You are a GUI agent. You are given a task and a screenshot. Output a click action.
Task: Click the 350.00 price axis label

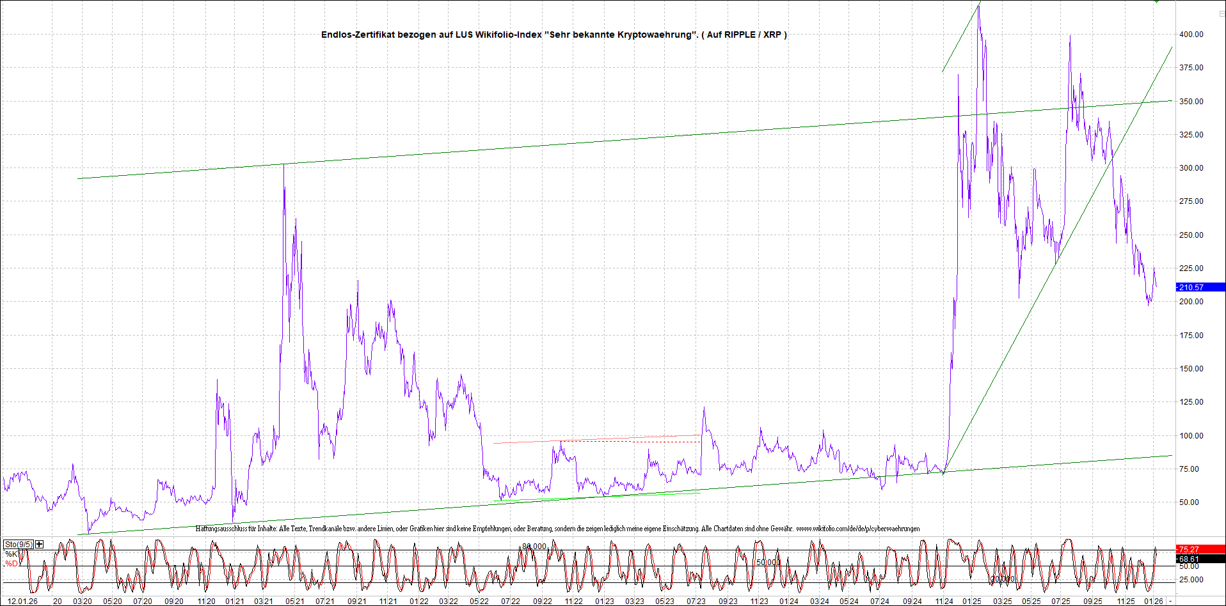coord(1191,102)
